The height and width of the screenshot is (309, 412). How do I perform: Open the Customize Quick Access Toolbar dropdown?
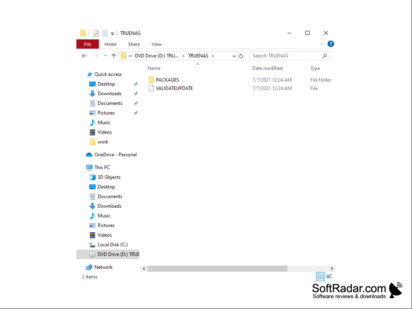click(112, 33)
